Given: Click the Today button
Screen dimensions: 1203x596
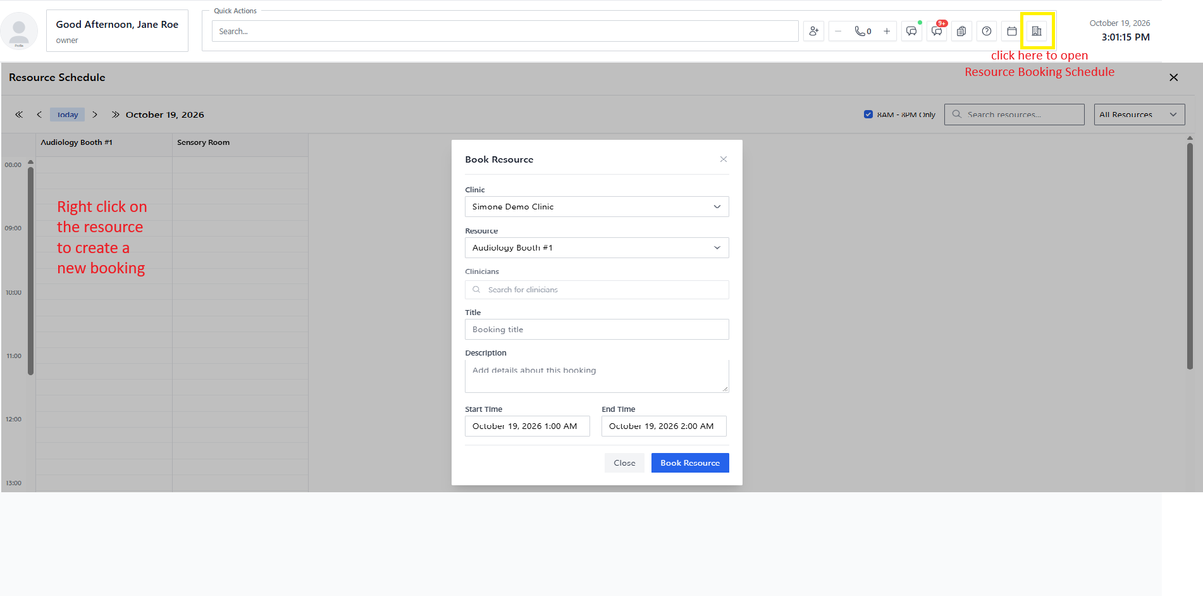Looking at the screenshot, I should coord(68,115).
